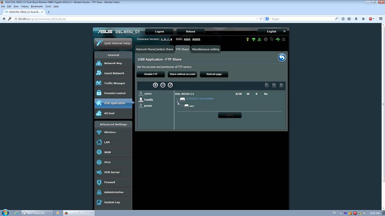Click the delete folder icon
Viewport: 385px width, 216px height.
coord(274,85)
